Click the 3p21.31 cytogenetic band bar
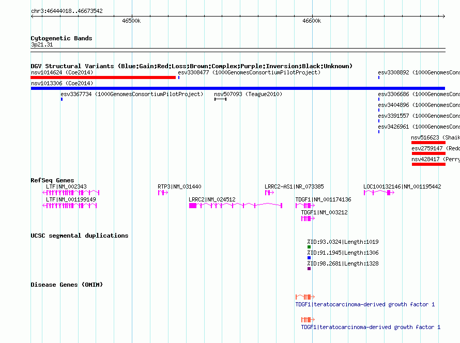This screenshot has width=460, height=343. pos(238,50)
